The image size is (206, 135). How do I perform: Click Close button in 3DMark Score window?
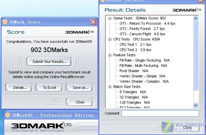coord(80,102)
